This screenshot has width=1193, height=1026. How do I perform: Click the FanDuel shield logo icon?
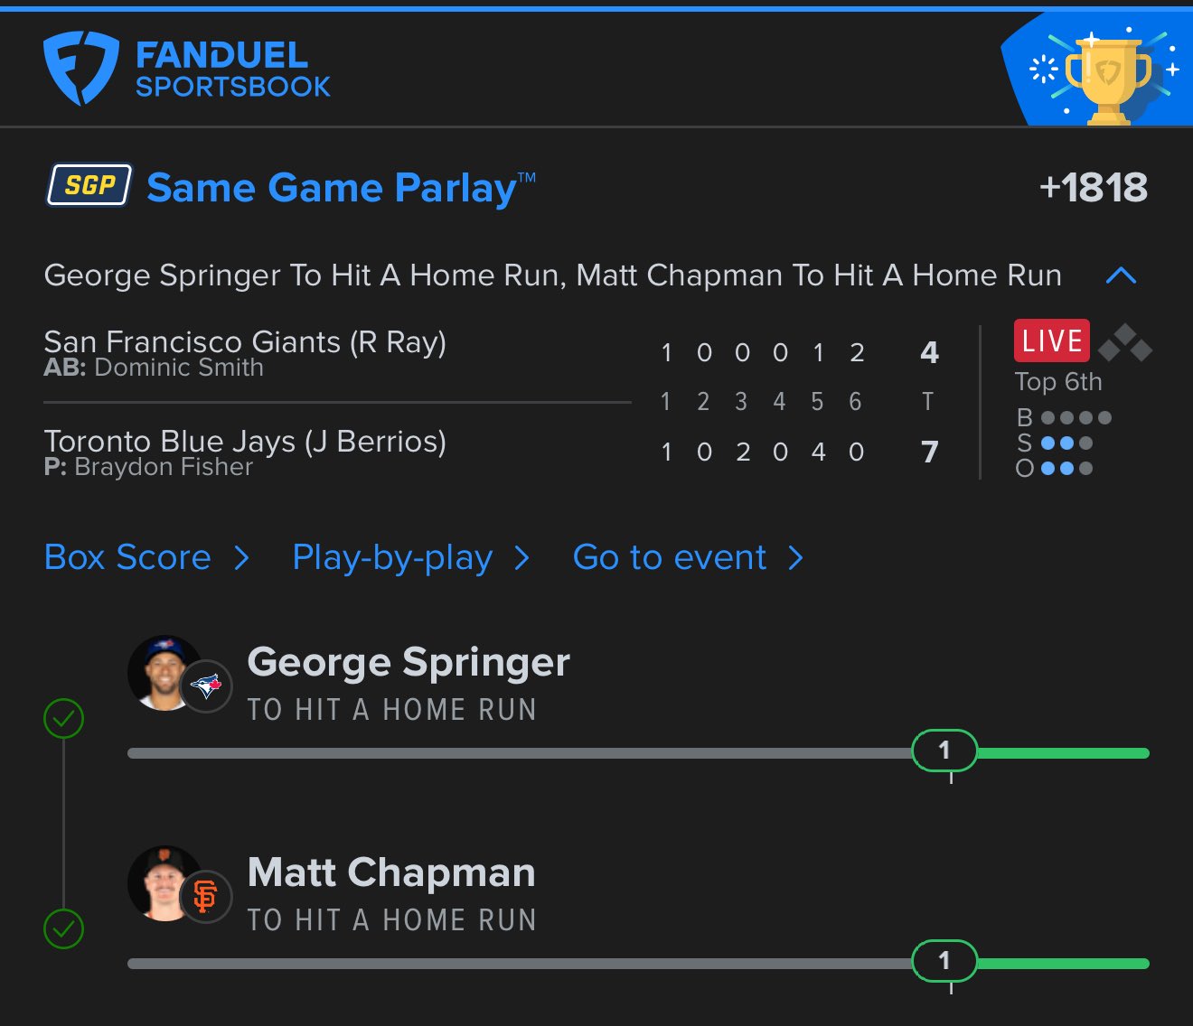(81, 69)
